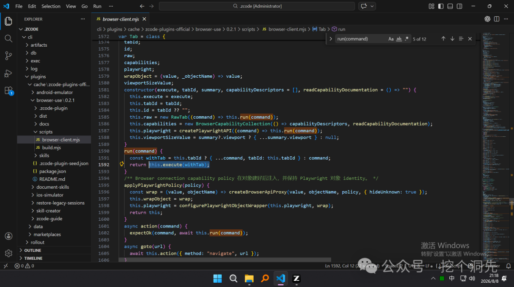This screenshot has width=514, height=287.
Task: Toggle the bottom panel visibility
Action: 450,6
